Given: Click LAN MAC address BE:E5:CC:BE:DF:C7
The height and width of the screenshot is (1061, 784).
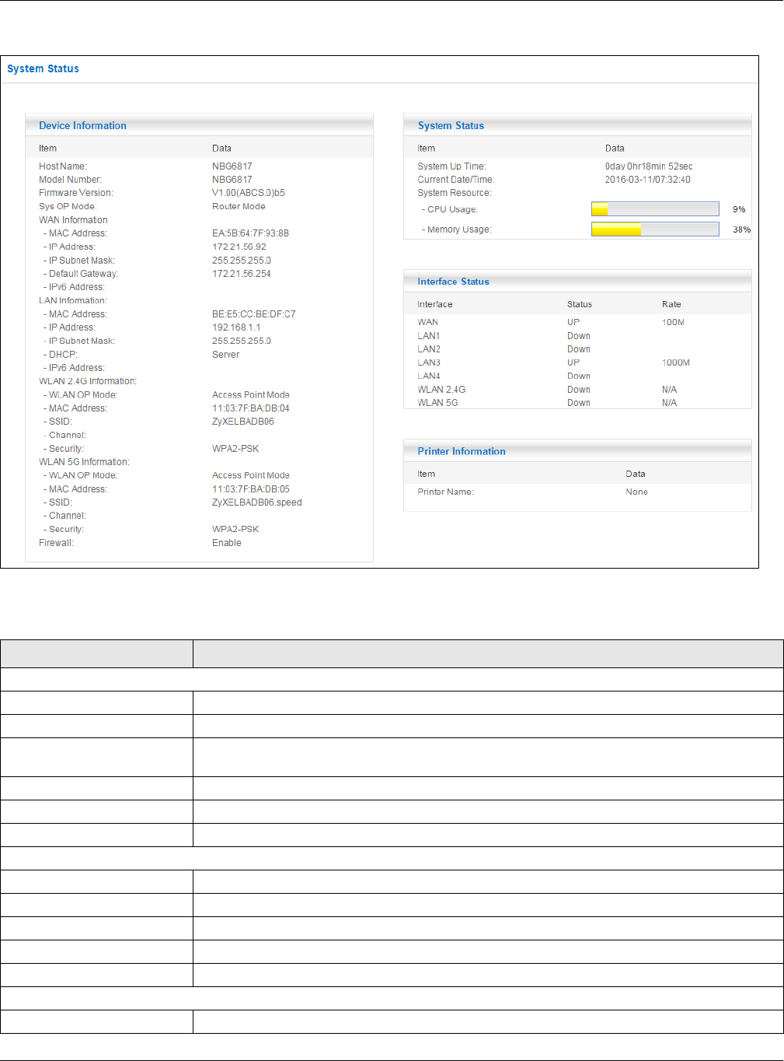Looking at the screenshot, I should point(254,314).
